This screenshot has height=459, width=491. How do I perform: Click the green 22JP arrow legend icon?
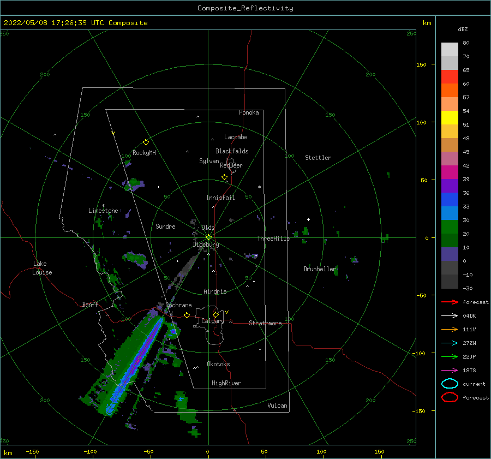click(450, 356)
